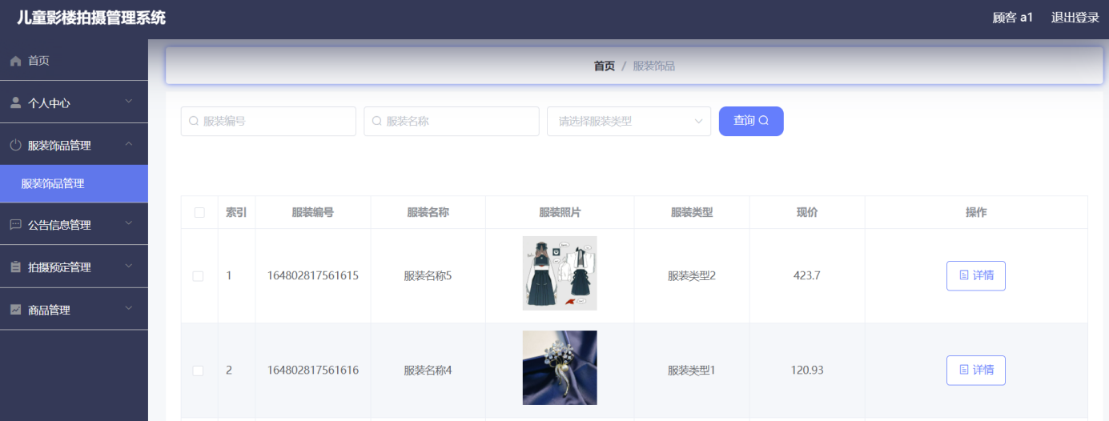Click the 服装类型2 cell
Screen dimensions: 1109x421
[692, 276]
